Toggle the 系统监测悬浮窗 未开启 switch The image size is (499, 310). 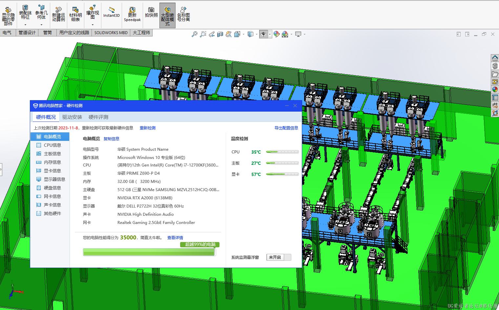pos(279,257)
